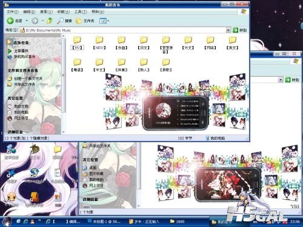Click the yellow folder icon on the desktop
The image size is (303, 227).
click(x=58, y=150)
